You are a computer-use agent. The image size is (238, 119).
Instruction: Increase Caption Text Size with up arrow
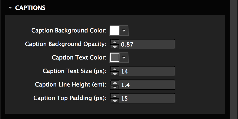click(x=115, y=69)
